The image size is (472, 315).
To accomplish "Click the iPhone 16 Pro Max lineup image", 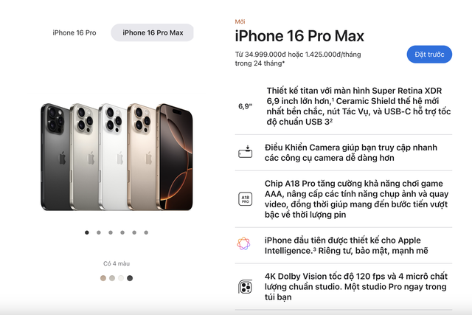I will 117,157.
